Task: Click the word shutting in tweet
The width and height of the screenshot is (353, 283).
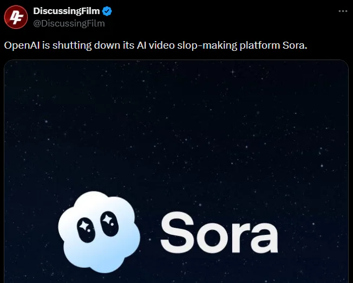Action: pos(72,45)
